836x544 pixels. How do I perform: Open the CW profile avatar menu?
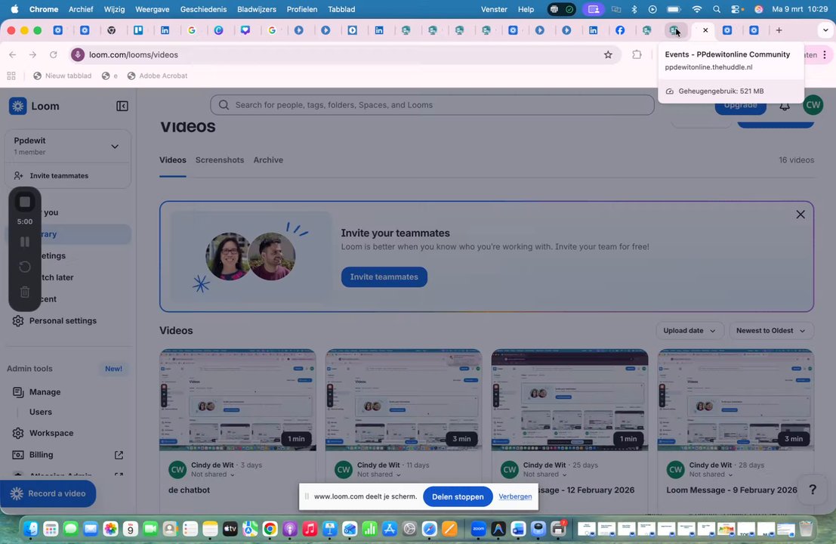[813, 105]
